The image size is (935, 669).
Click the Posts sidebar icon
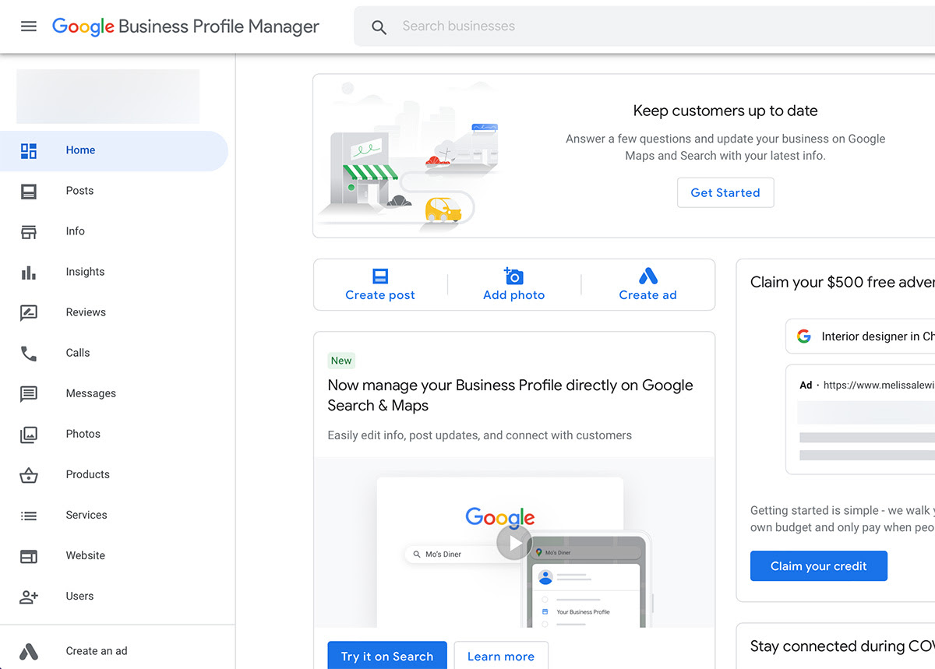pos(29,191)
